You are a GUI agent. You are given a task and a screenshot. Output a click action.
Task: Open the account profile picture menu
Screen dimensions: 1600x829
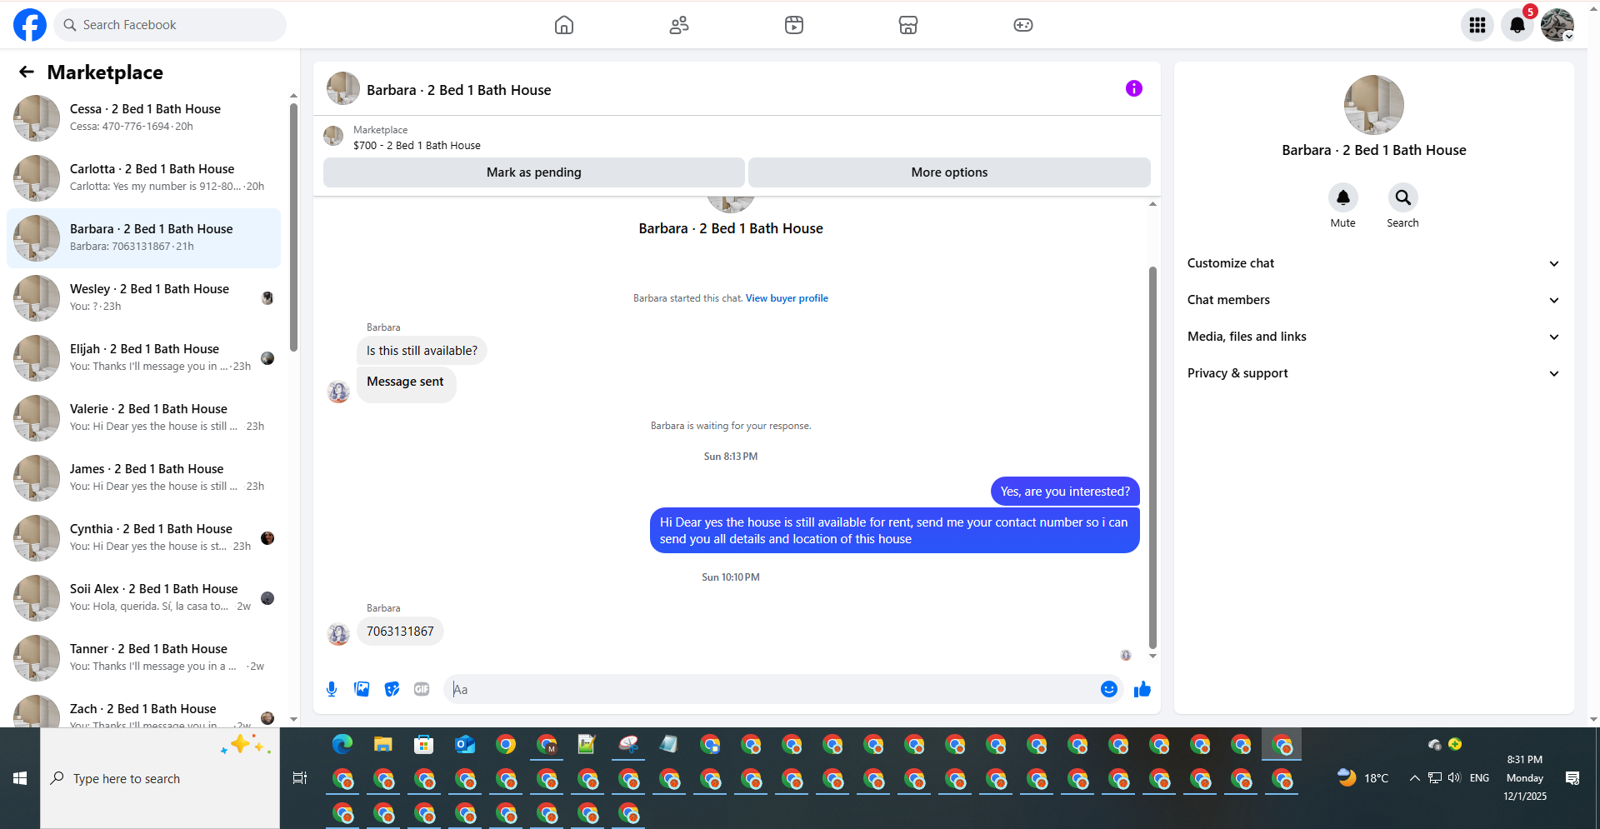click(x=1557, y=25)
